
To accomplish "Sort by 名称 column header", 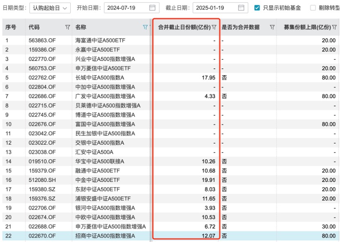I will (x=81, y=27).
